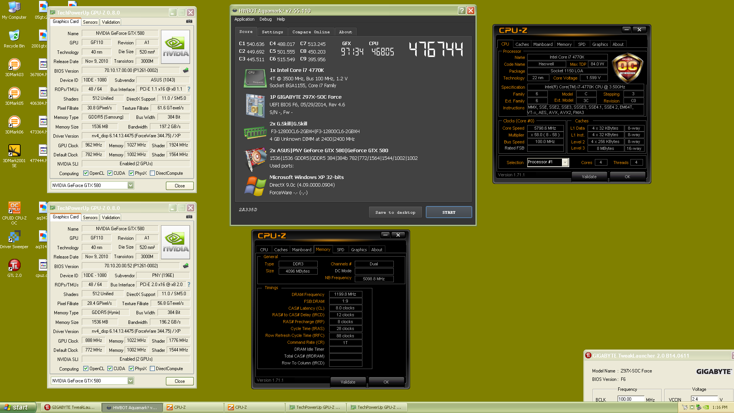Click BIOS save chip icon in bottom GPU-Z

coord(186,266)
